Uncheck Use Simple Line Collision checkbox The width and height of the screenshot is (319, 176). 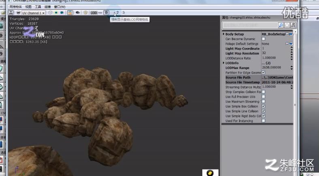tap(263, 111)
